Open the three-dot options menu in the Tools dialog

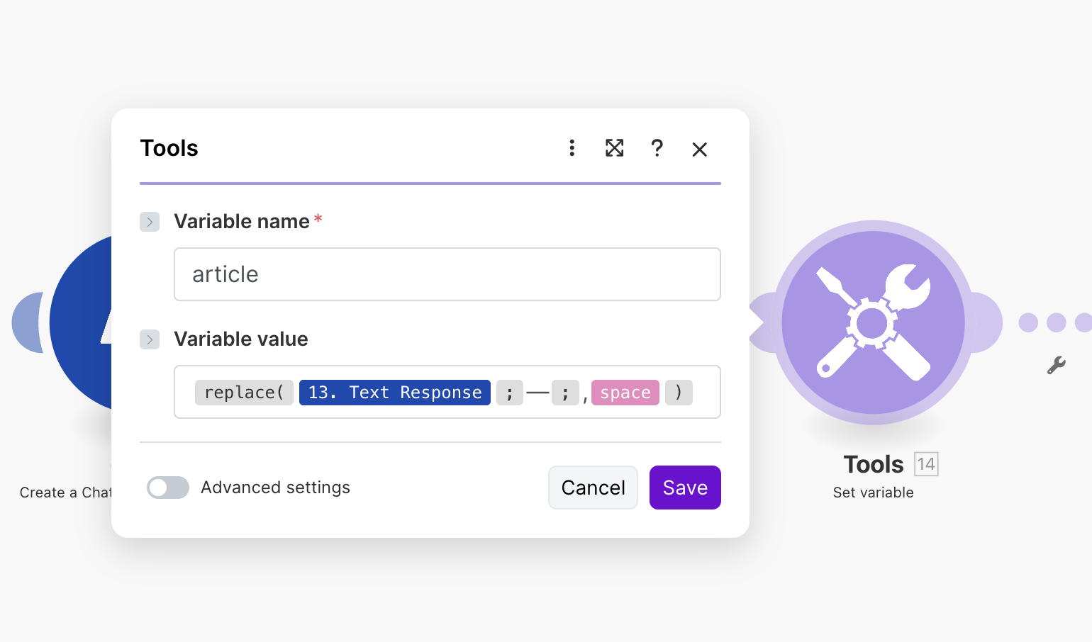572,149
